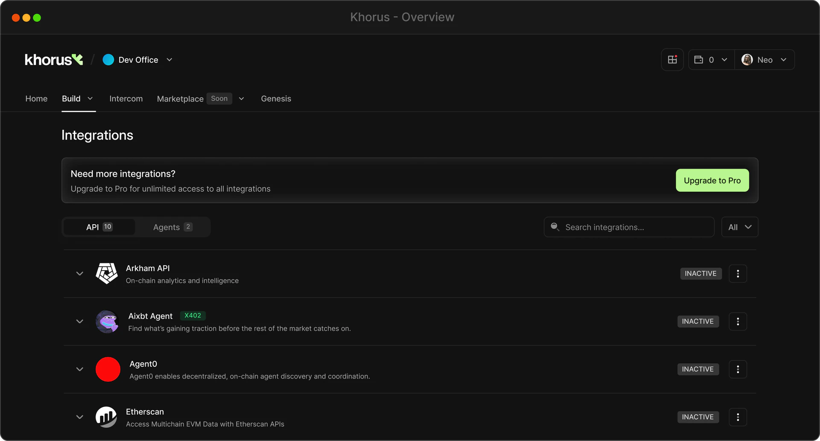Expand the Aixbt Agent row details
The width and height of the screenshot is (820, 441).
[79, 321]
